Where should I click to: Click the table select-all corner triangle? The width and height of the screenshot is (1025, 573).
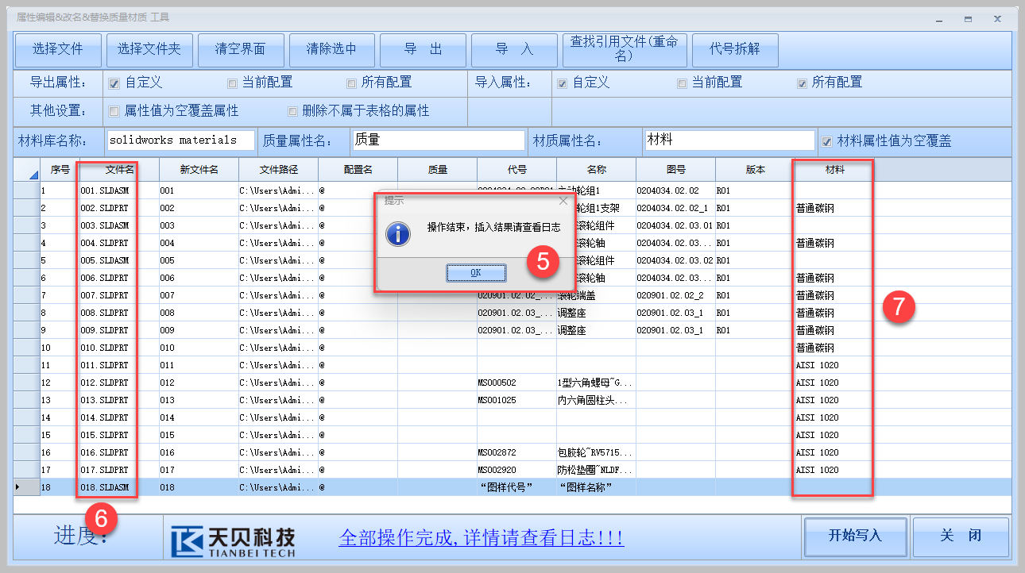click(32, 173)
